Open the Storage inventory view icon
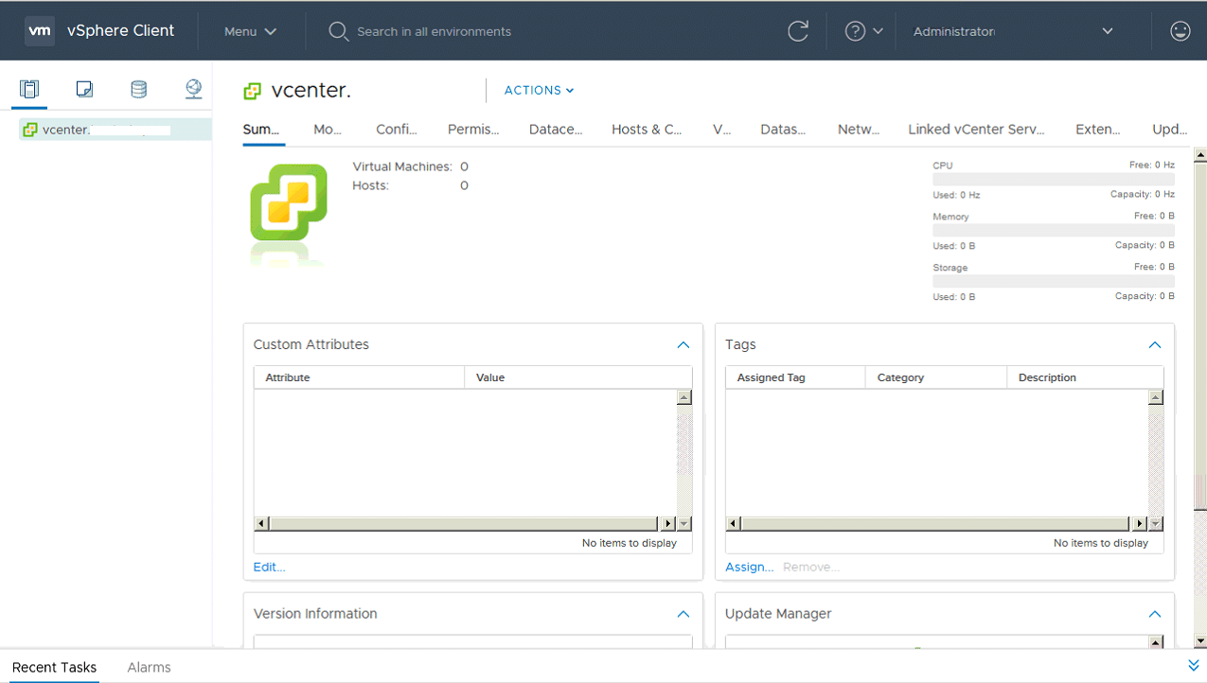 [138, 89]
